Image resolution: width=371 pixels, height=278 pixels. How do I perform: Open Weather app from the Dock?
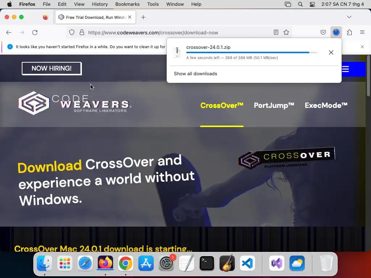[x=297, y=263]
